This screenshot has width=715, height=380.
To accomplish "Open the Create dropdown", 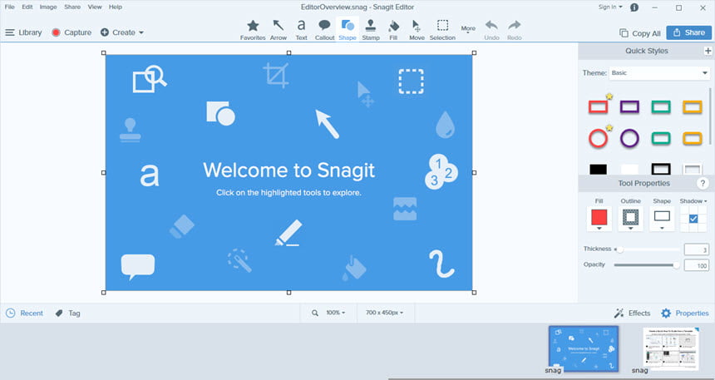I will point(121,32).
